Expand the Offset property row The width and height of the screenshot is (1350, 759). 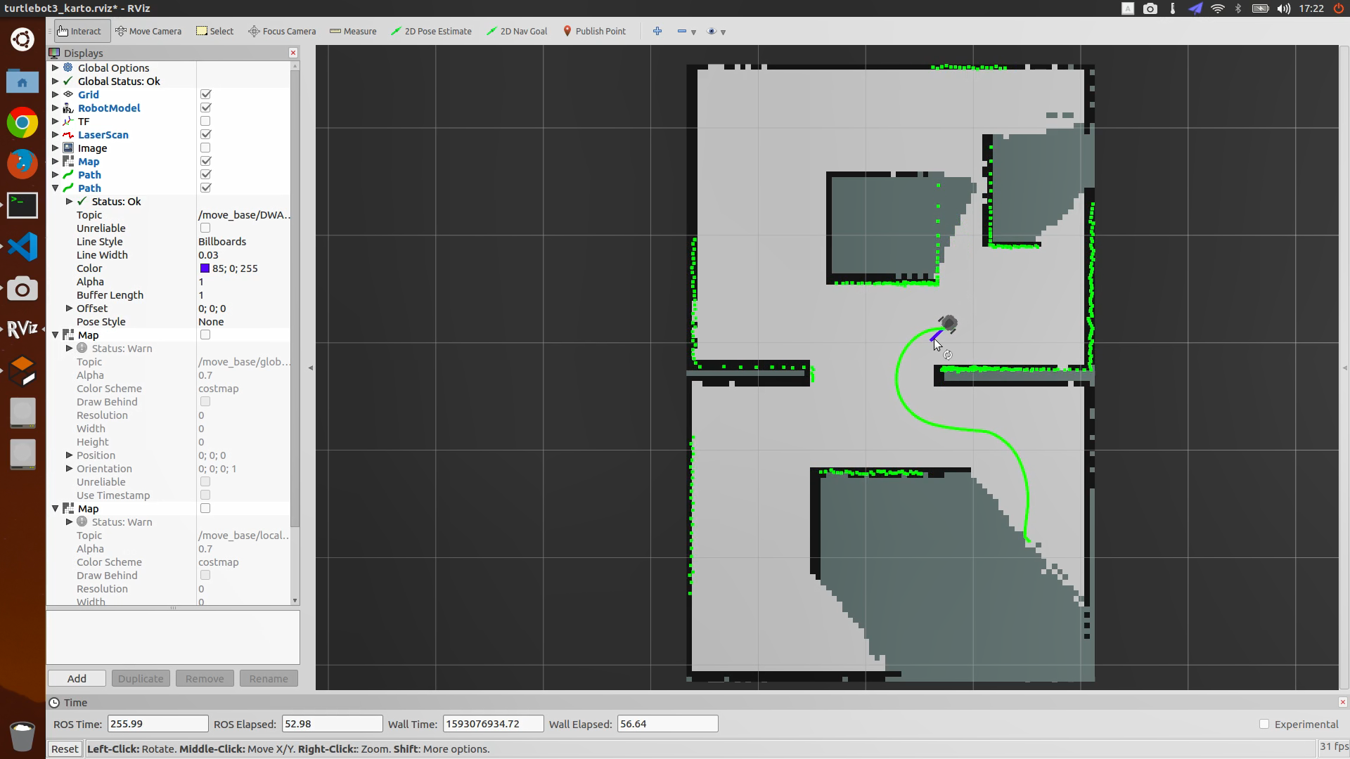pos(69,309)
